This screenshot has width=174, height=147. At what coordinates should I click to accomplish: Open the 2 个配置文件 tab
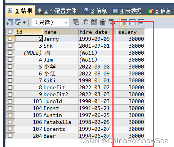pos(57,11)
